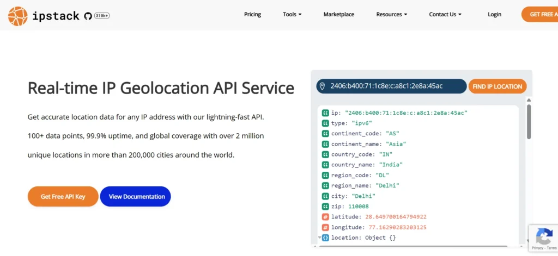Select the type value "ipv6"
This screenshot has width=558, height=256.
[x=362, y=123]
